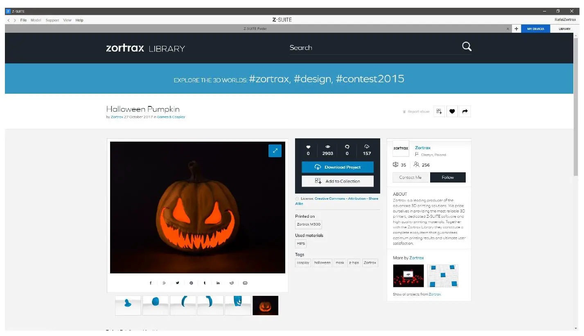Image resolution: width=584 pixels, height=336 pixels.
Task: Open the search magnifier in Zortrax Library
Action: click(x=467, y=47)
